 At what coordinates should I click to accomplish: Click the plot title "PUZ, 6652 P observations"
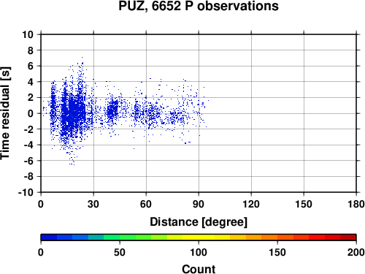pyautogui.click(x=199, y=6)
